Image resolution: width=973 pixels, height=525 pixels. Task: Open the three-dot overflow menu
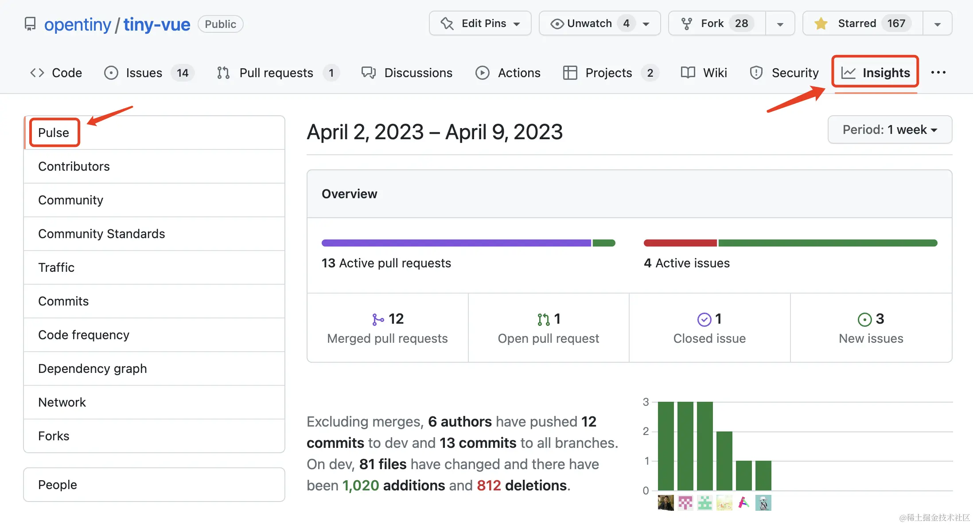[938, 73]
